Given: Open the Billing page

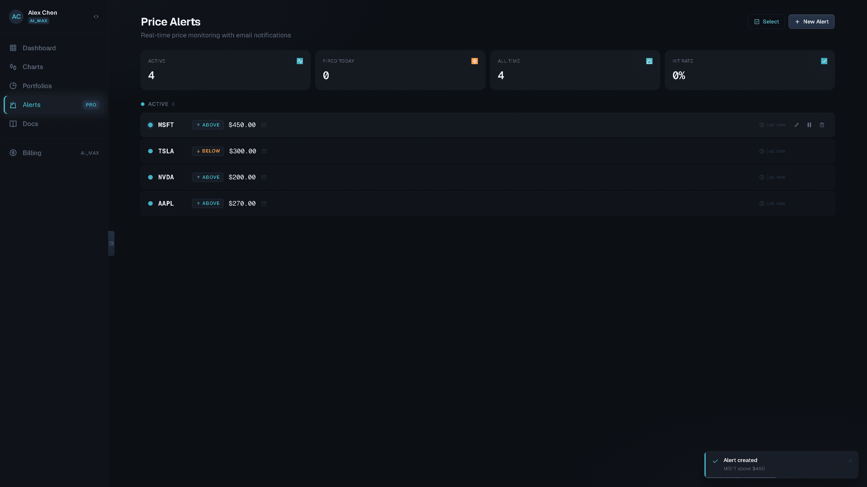Looking at the screenshot, I should [32, 153].
